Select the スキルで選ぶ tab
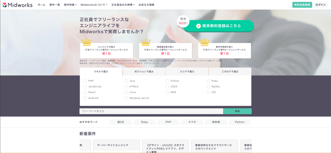The image size is (331, 153). click(101, 72)
